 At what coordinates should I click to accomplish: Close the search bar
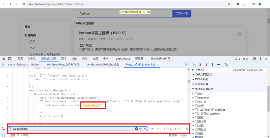tap(187, 128)
